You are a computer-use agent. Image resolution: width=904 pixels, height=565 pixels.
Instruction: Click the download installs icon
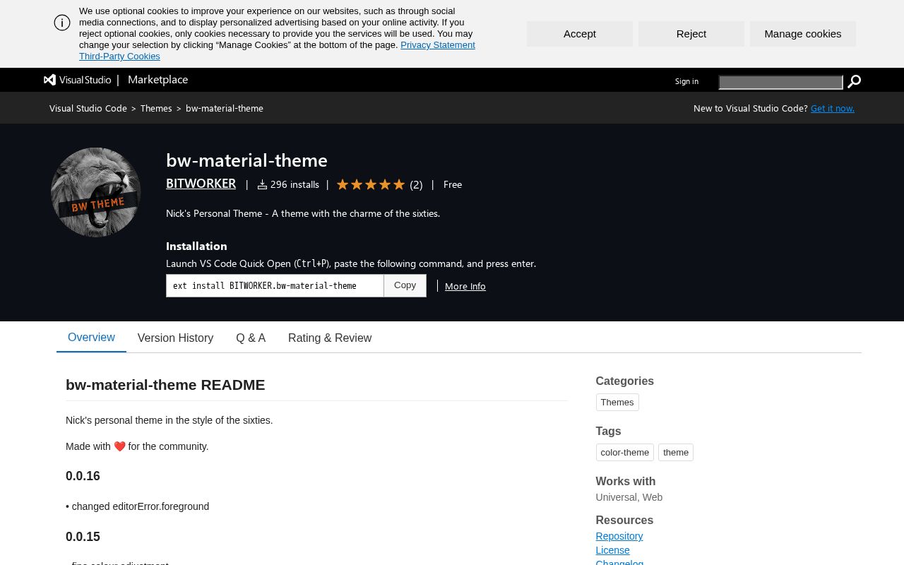tap(262, 184)
